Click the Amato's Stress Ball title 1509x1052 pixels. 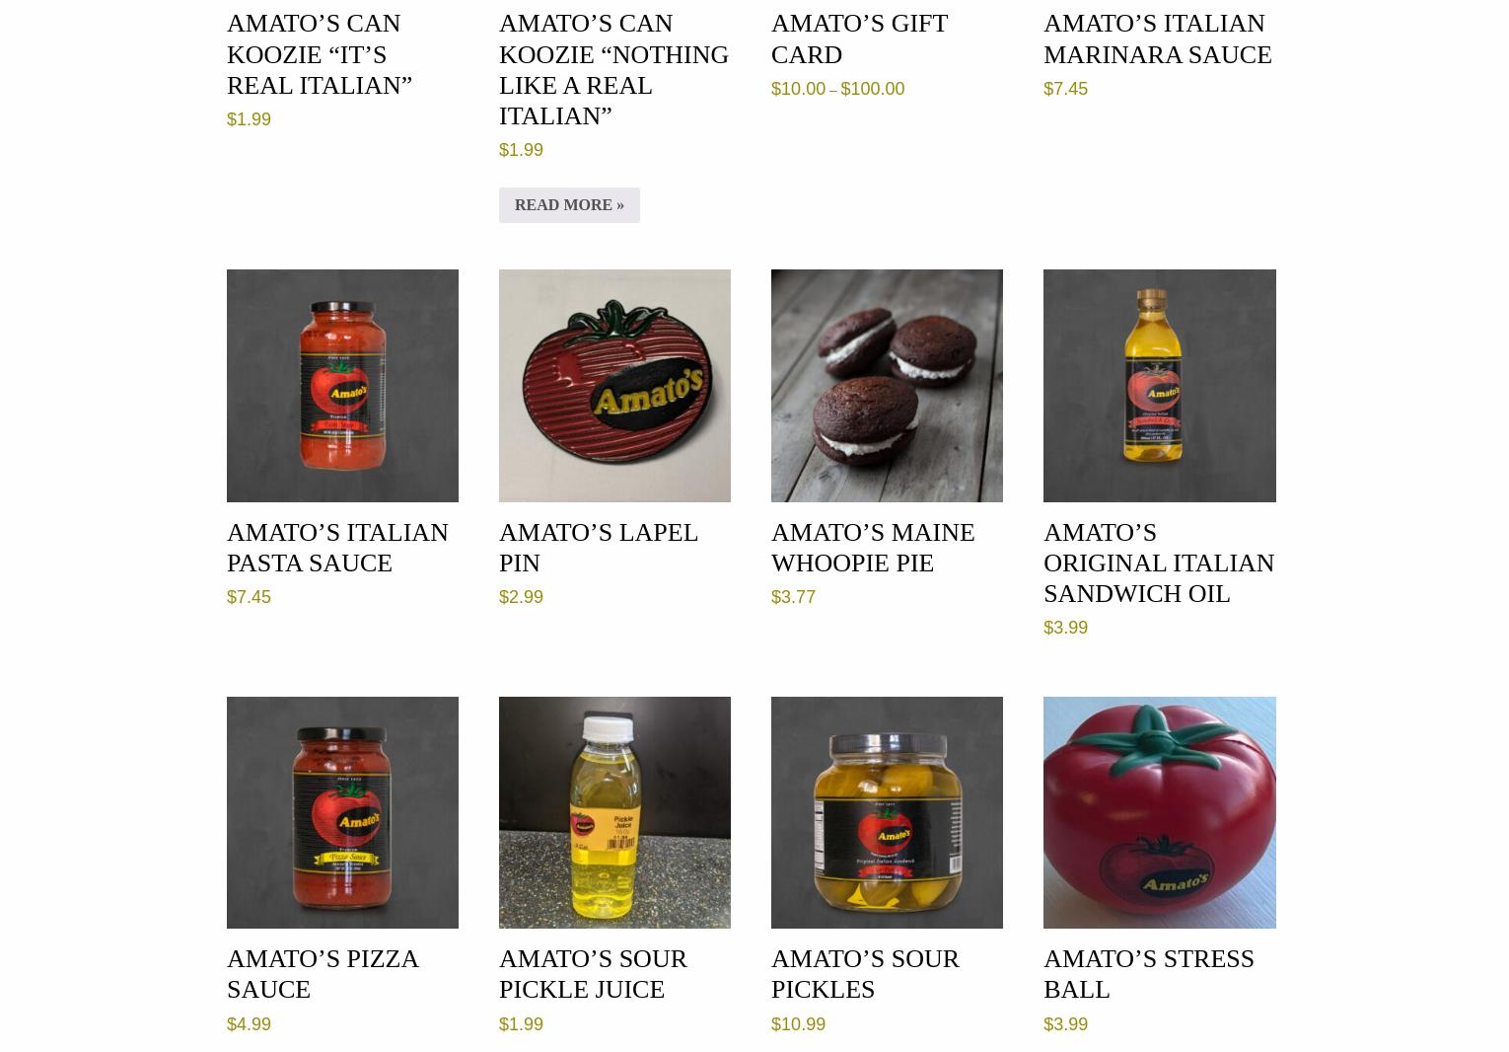[1149, 973]
